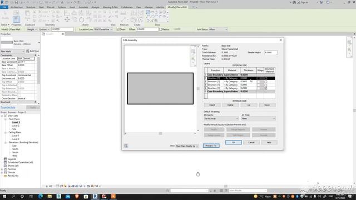Open the Massing & Site ribbon tab
Image resolution: width=356 pixels, height=200 pixels.
tap(110, 7)
